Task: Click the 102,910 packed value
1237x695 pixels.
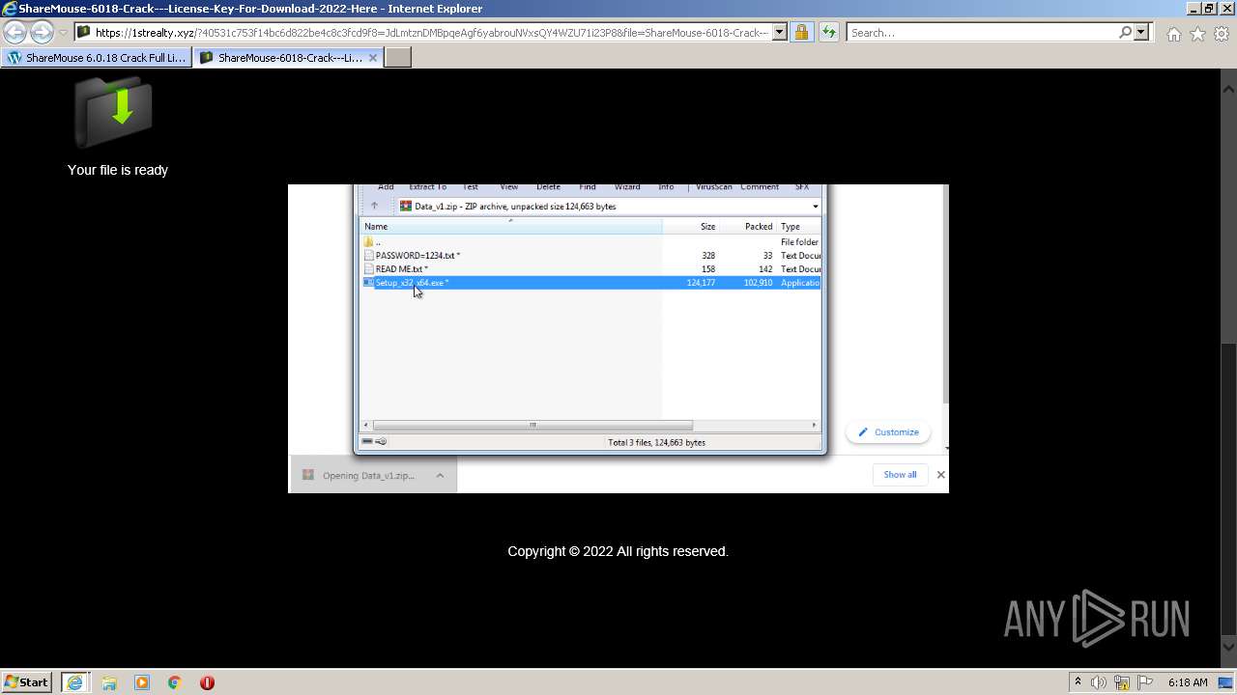Action: (x=758, y=283)
